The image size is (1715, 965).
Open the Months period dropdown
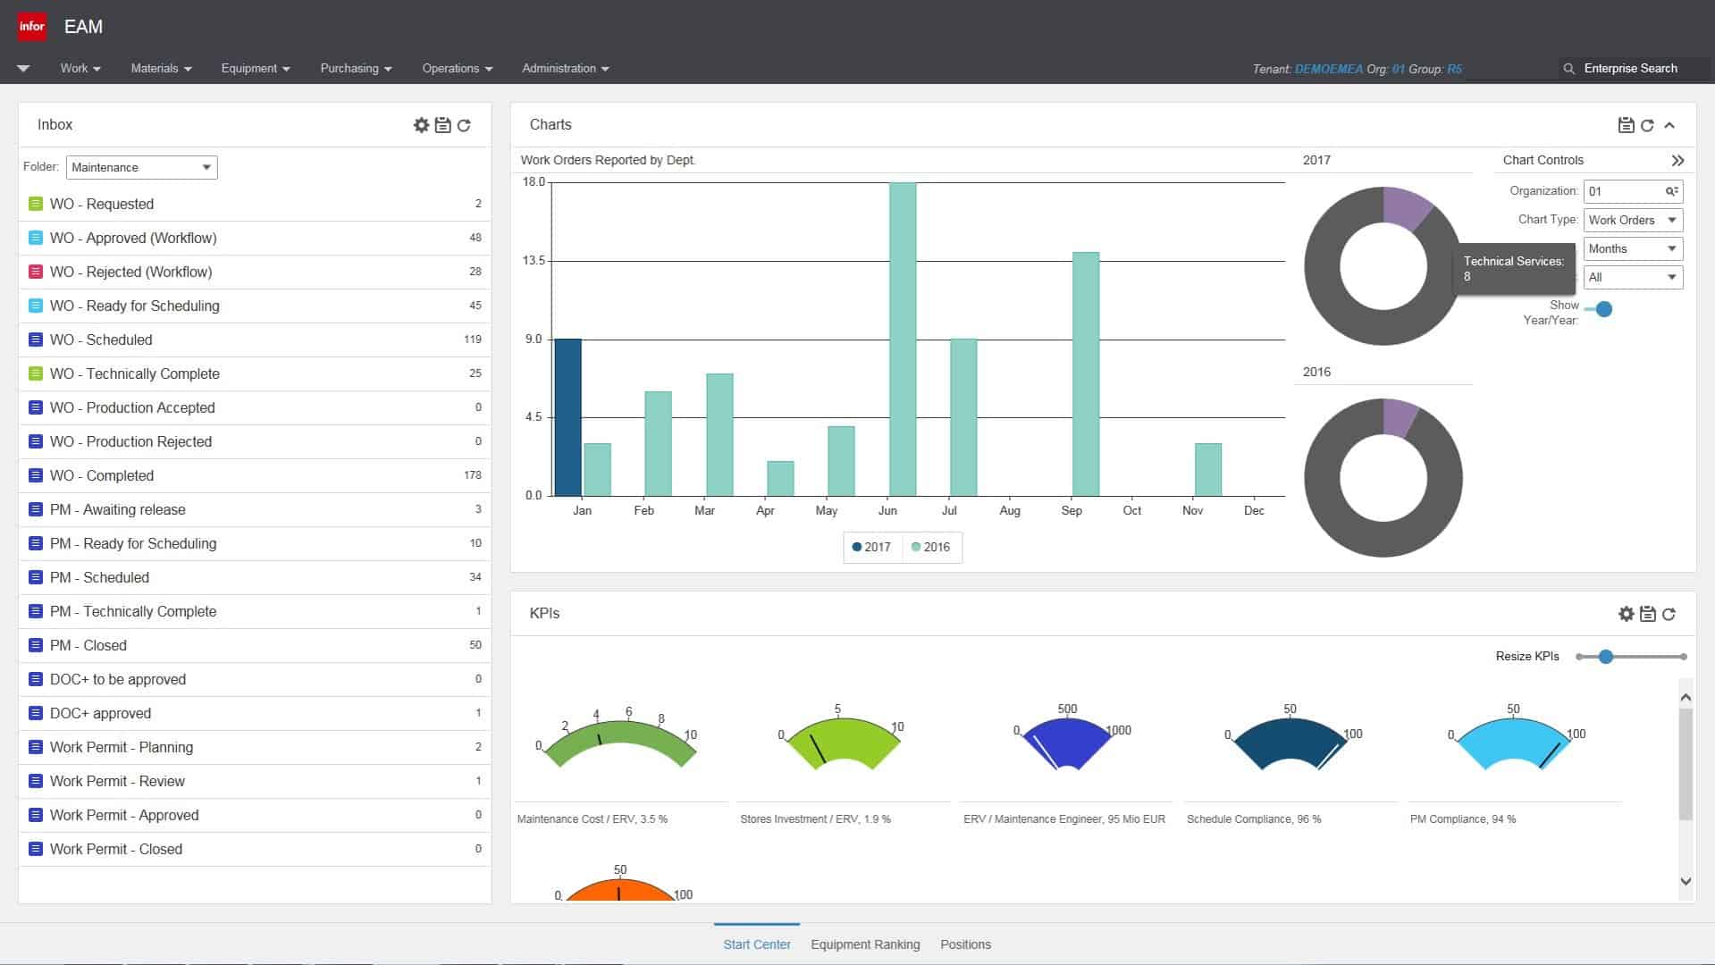[1633, 248]
